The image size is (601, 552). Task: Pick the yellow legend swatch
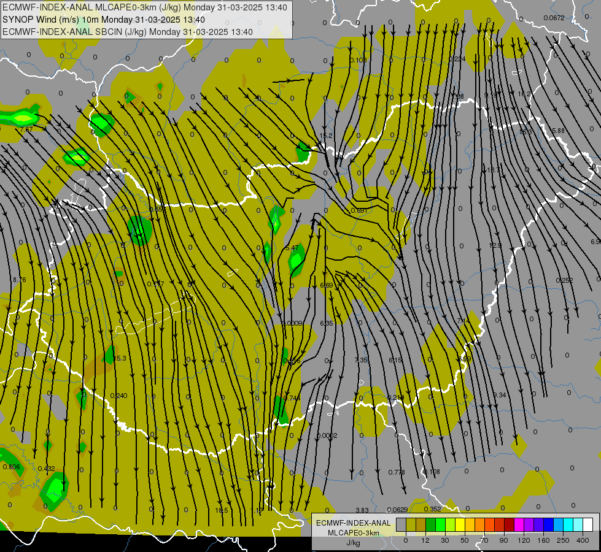460,525
